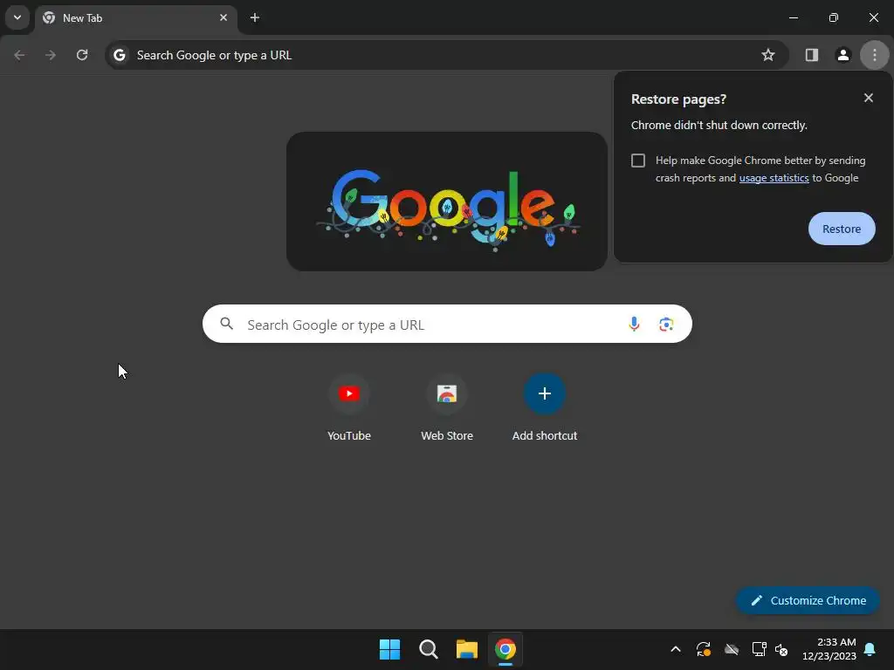The image size is (894, 670).
Task: Open Chrome three-dot menu
Action: [x=875, y=55]
